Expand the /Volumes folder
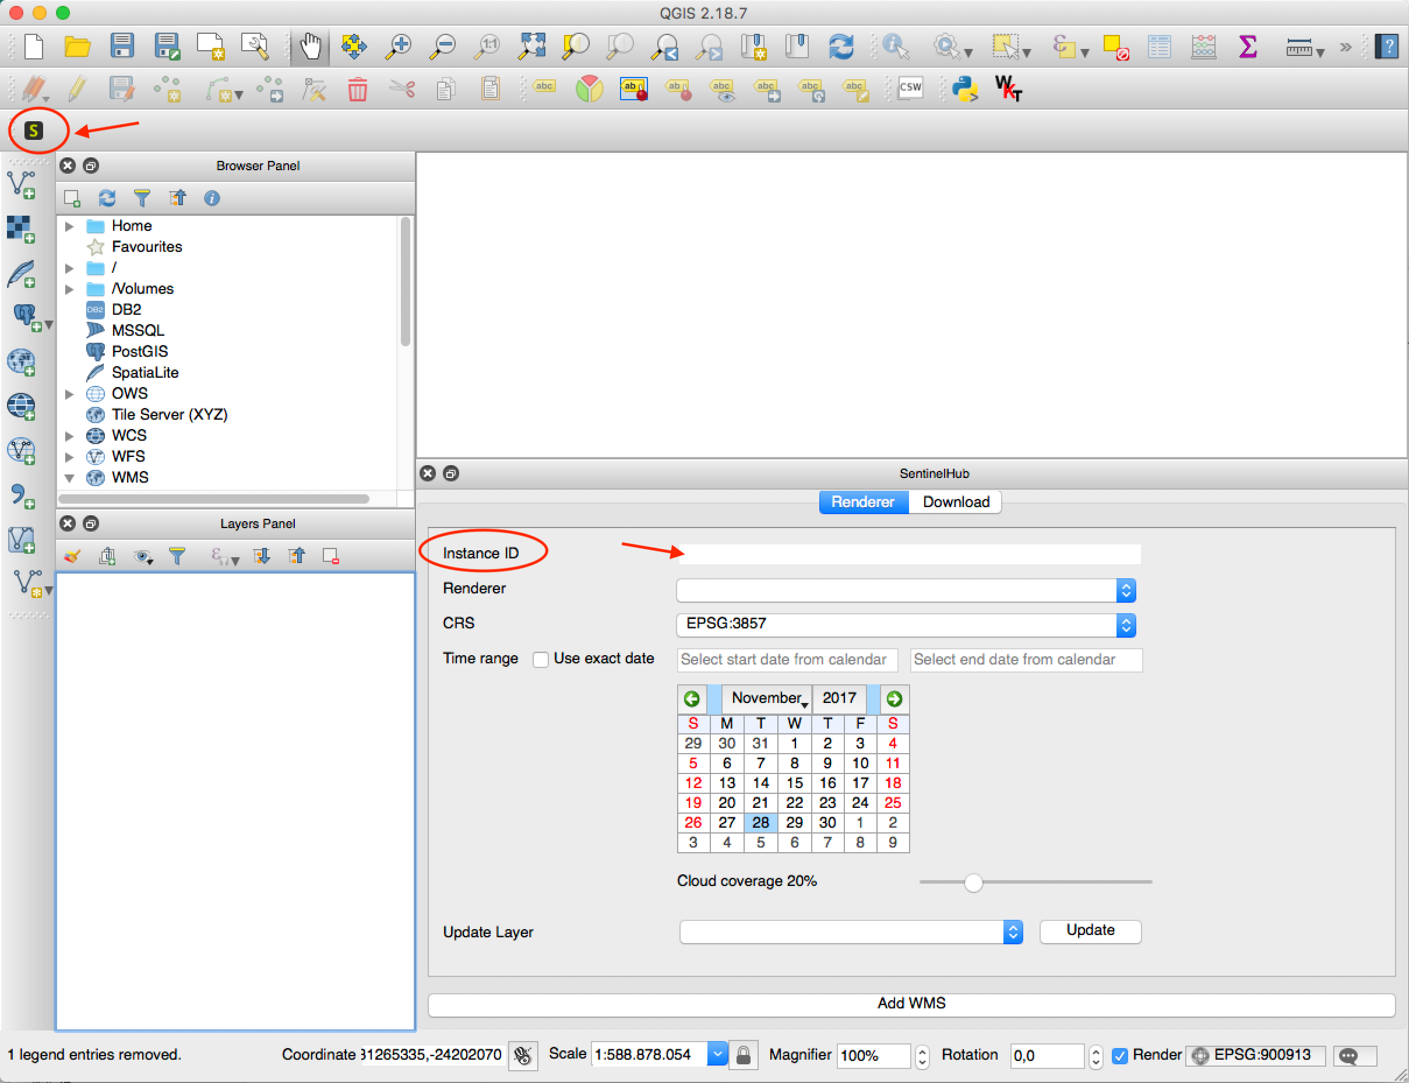Viewport: 1409px width, 1083px height. coord(69,290)
